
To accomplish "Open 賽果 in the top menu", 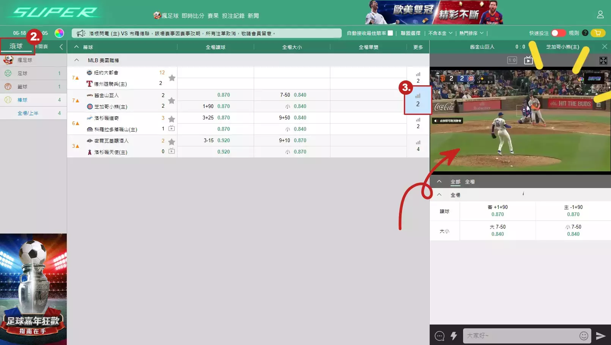I will pyautogui.click(x=213, y=16).
